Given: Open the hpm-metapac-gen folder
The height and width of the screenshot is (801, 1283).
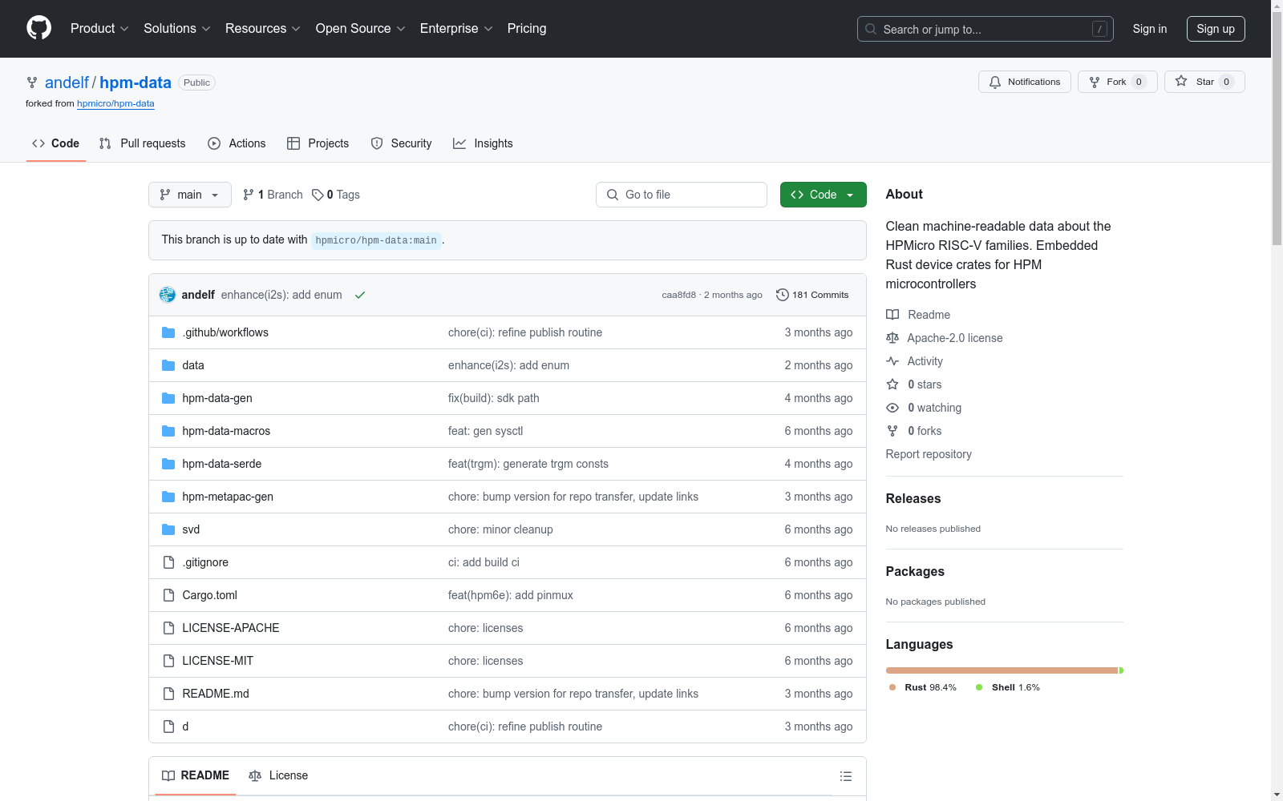Looking at the screenshot, I should coord(228,497).
